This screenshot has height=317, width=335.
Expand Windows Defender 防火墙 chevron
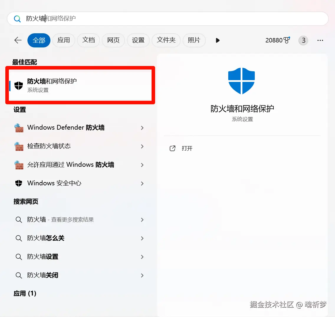pyautogui.click(x=142, y=128)
